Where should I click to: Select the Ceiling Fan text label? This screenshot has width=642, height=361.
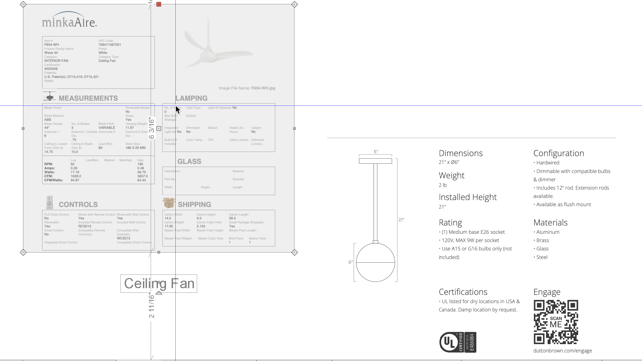[159, 283]
